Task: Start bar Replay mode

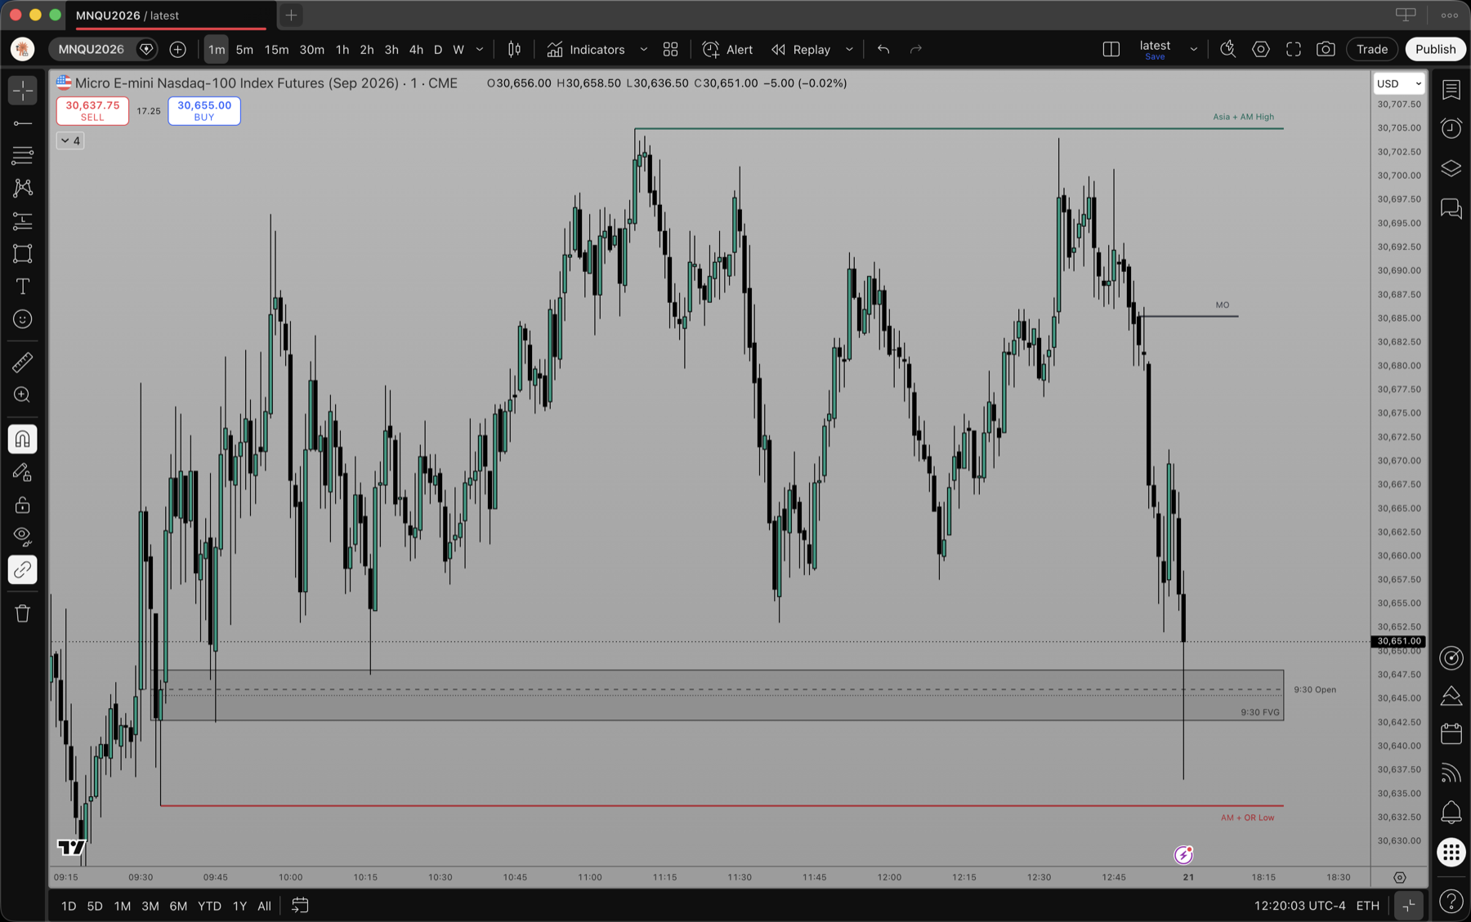Action: 801,50
